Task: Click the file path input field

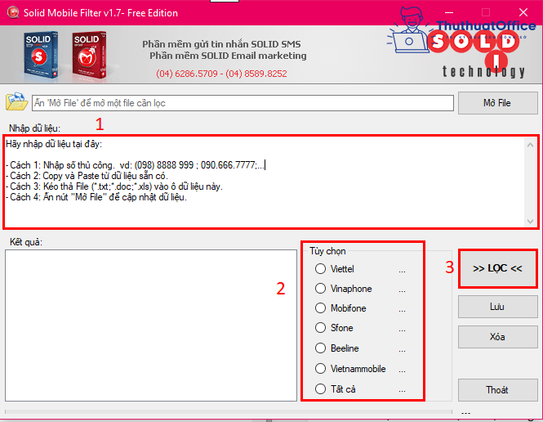Action: [x=242, y=103]
